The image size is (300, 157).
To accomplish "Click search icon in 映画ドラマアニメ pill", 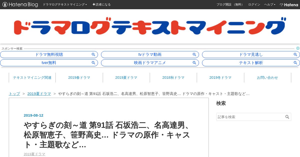I will [x=194, y=63].
